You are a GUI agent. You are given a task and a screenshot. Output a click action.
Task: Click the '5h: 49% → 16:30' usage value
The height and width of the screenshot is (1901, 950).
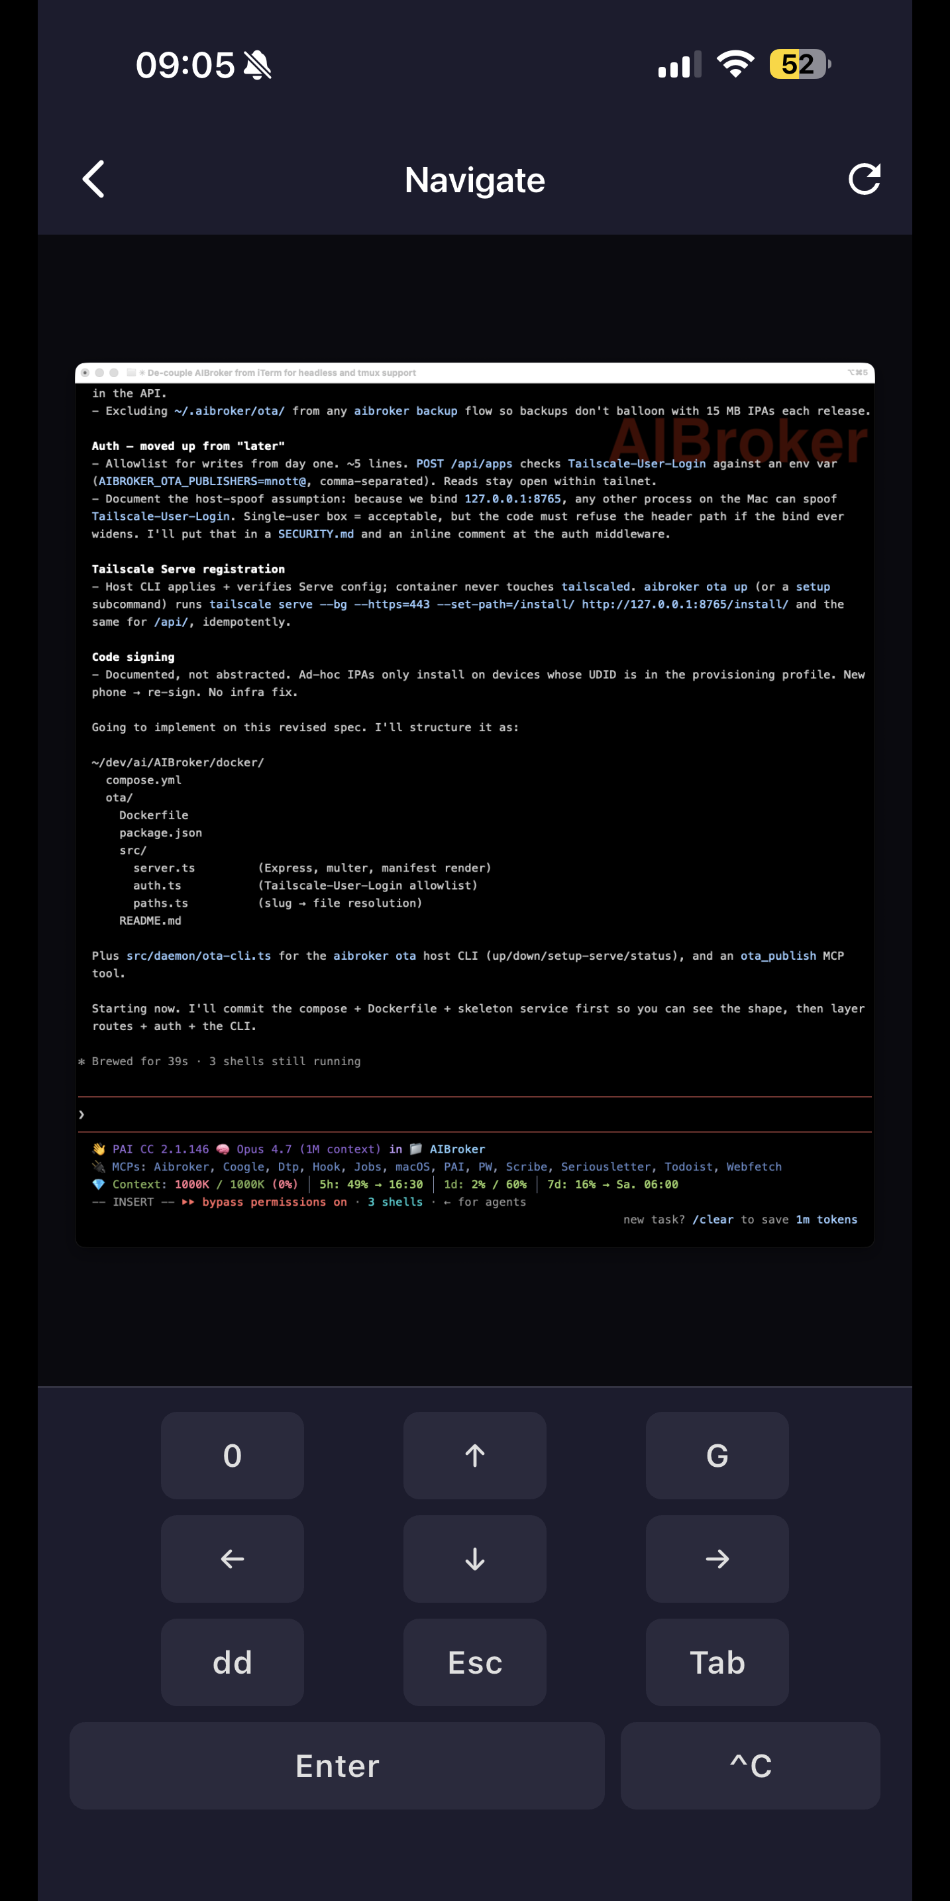click(x=371, y=1184)
